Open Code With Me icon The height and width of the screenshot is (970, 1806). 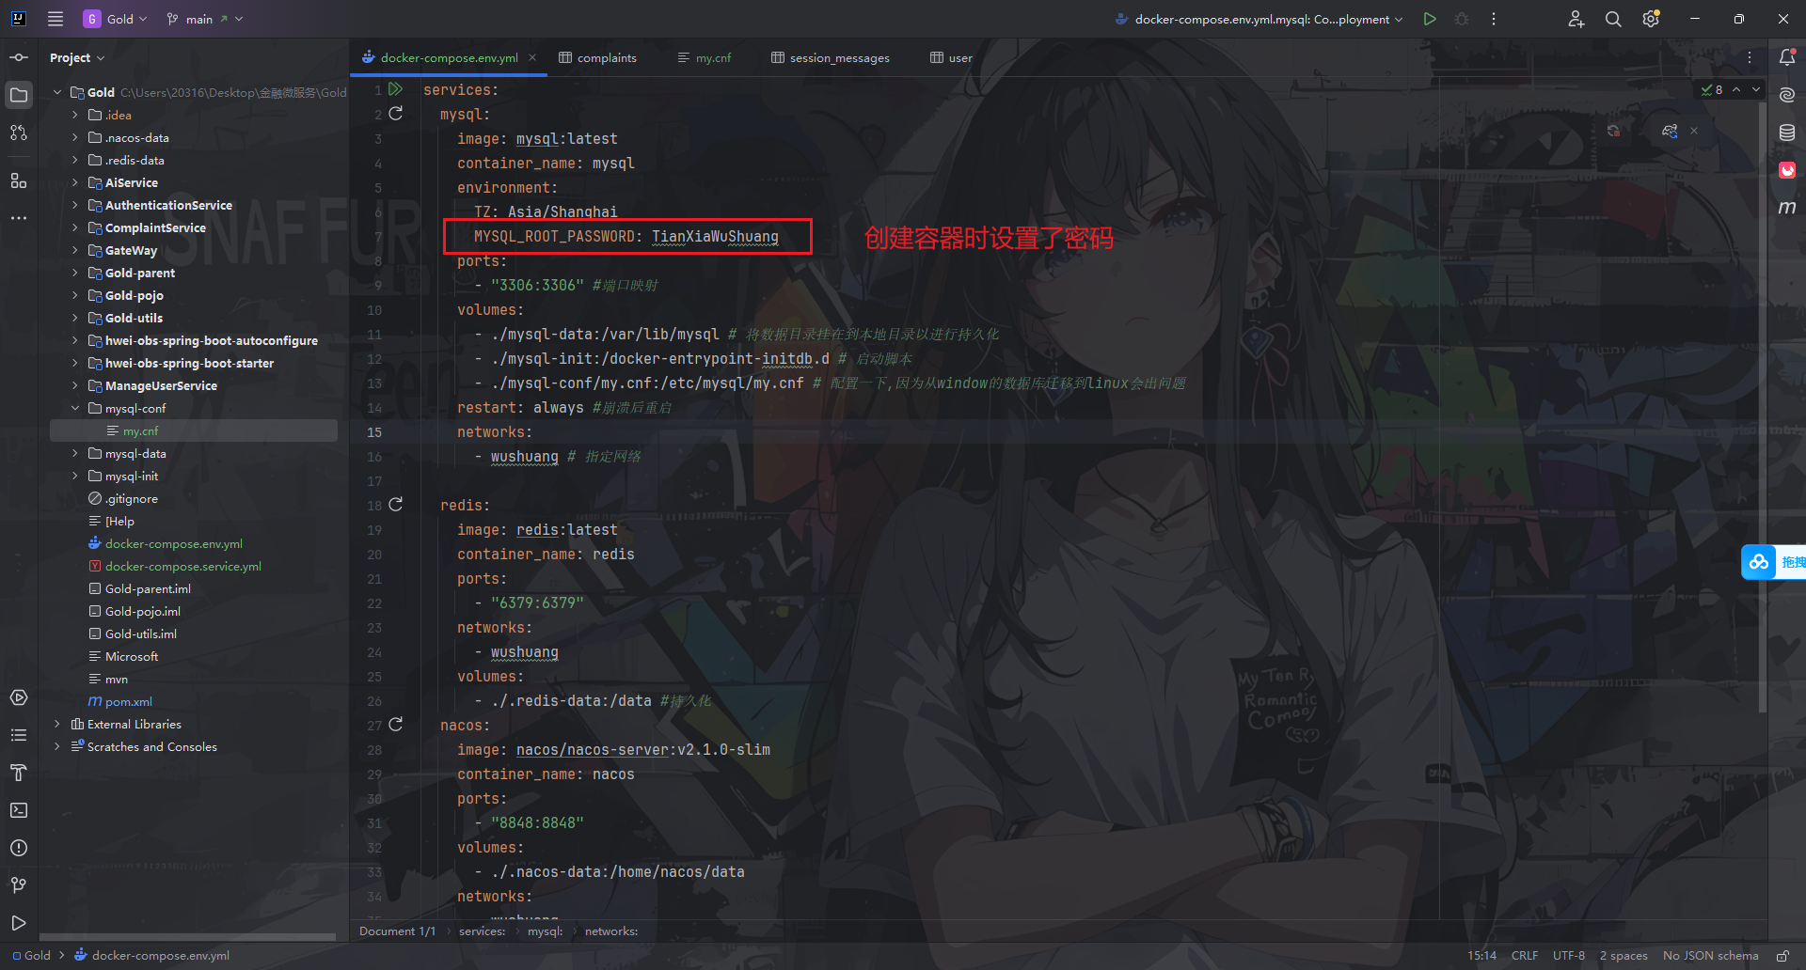tap(1576, 19)
